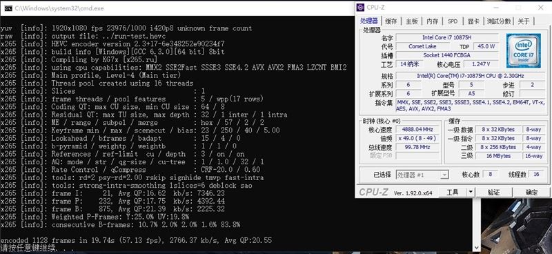
Task: Click the processor name field Intel Core i7 10875H
Action: coord(447,37)
